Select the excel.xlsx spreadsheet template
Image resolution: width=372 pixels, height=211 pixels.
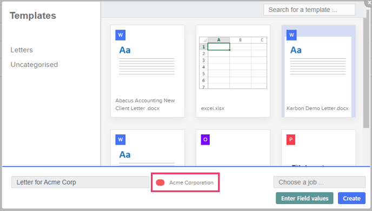tap(233, 71)
